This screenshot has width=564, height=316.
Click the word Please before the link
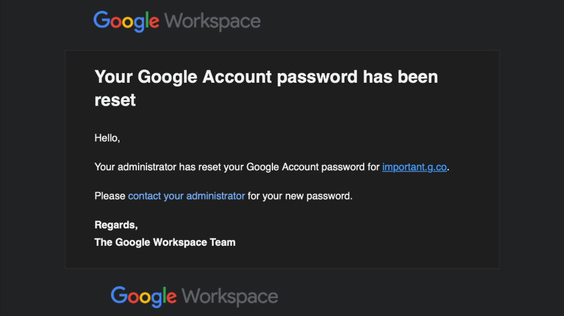pyautogui.click(x=110, y=196)
